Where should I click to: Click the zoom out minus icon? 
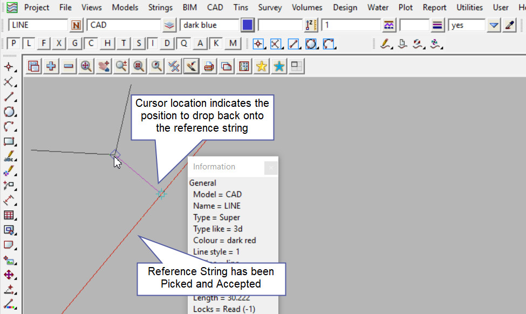point(69,66)
